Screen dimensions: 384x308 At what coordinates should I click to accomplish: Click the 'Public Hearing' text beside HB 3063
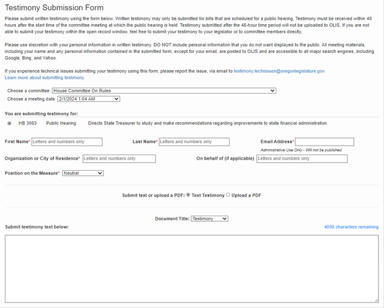tap(61, 123)
